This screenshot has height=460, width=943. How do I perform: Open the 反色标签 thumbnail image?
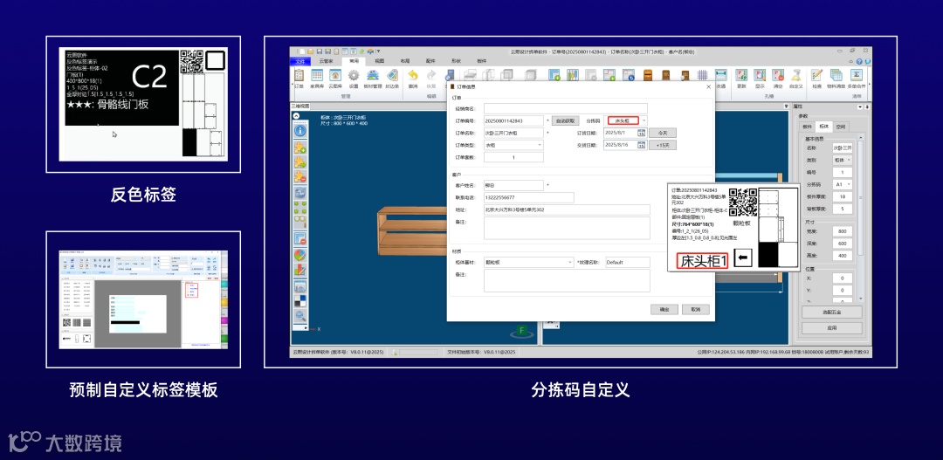pyautogui.click(x=143, y=104)
